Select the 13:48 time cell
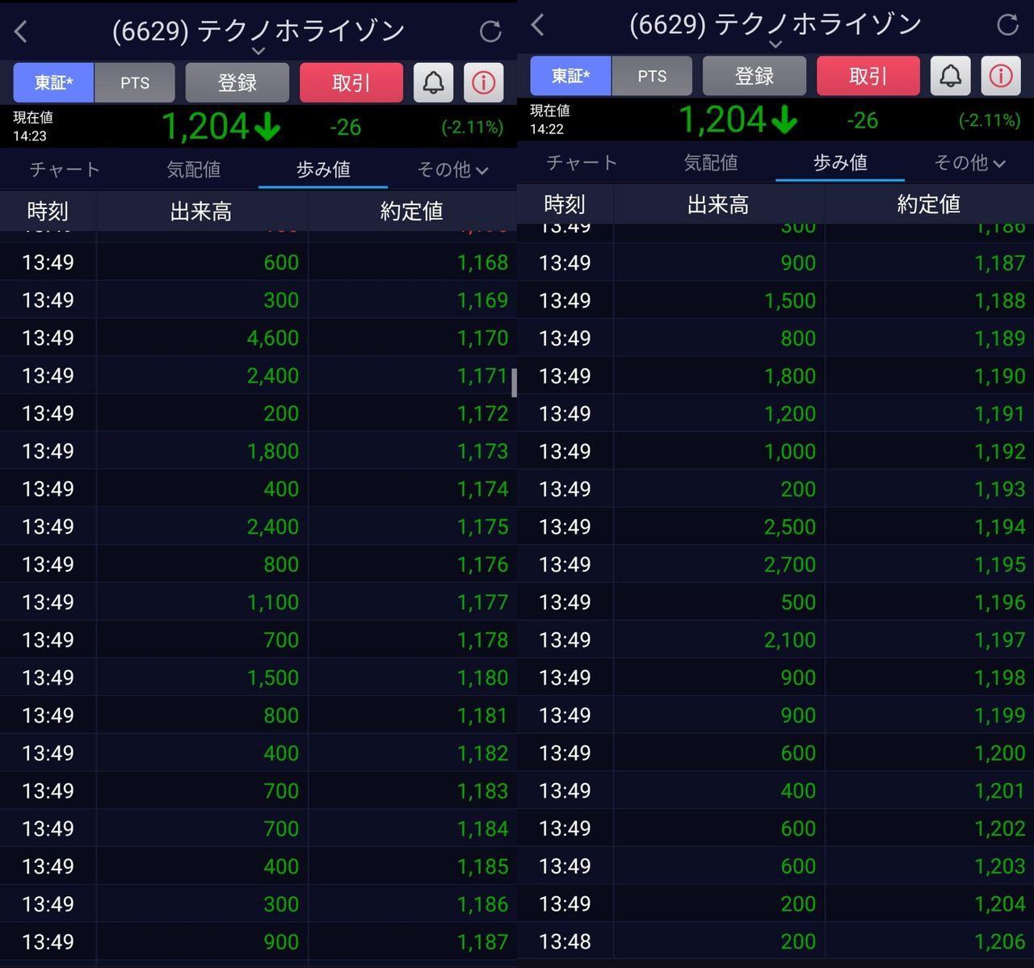This screenshot has height=968, width=1034. click(565, 942)
